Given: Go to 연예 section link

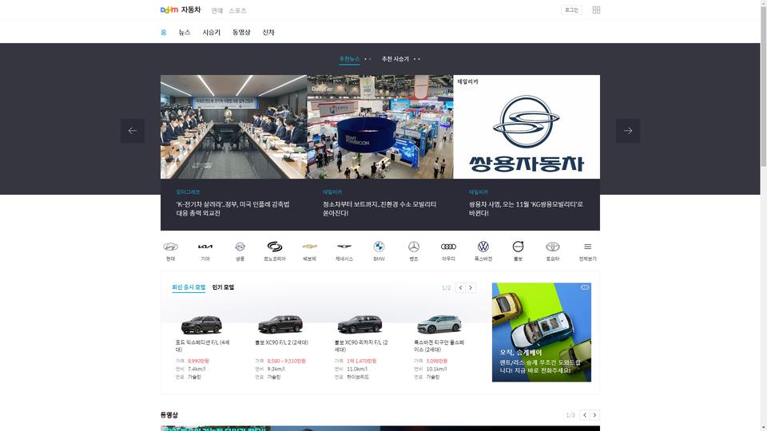Looking at the screenshot, I should click(x=217, y=10).
